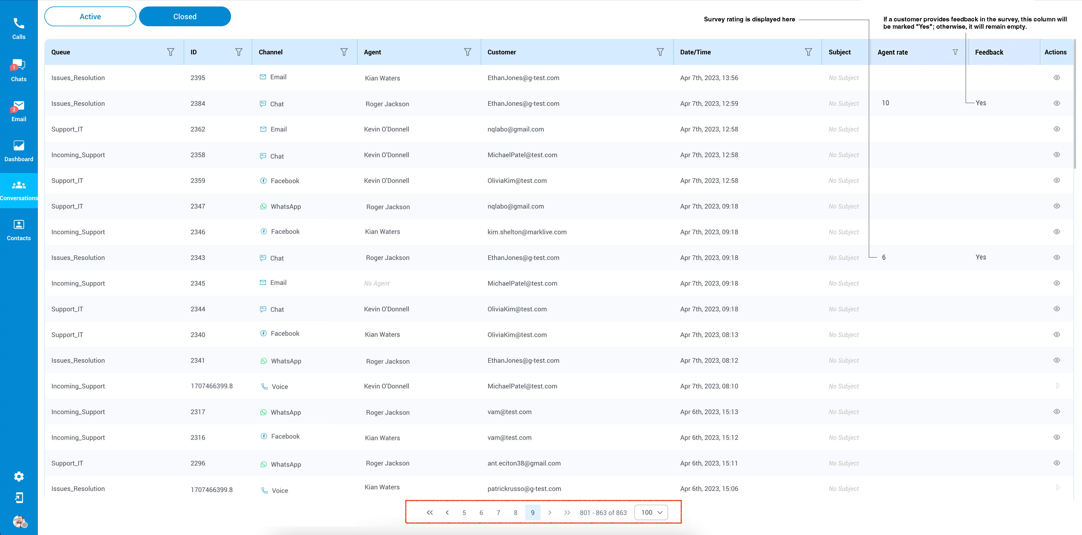Navigate to Email section
The height and width of the screenshot is (535, 1082).
click(19, 110)
